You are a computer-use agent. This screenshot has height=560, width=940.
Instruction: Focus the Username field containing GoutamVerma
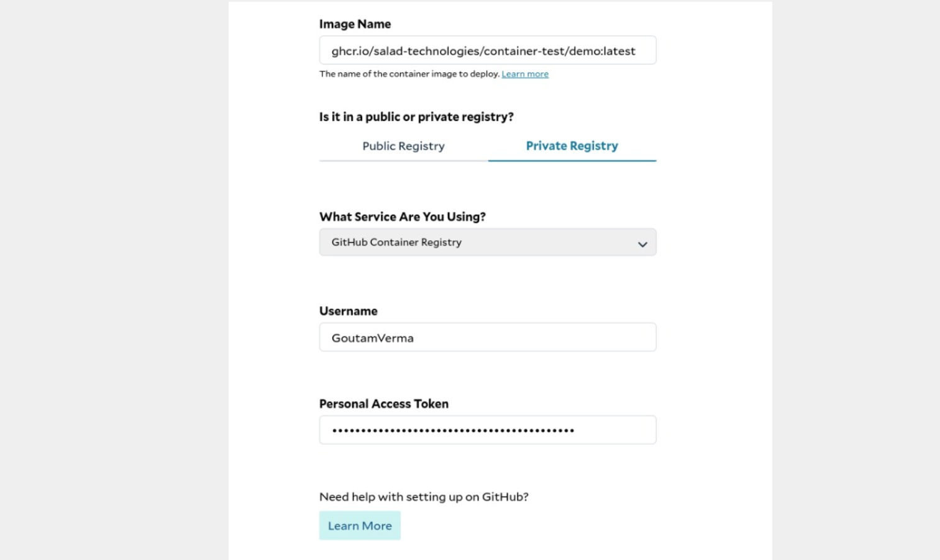coord(488,337)
